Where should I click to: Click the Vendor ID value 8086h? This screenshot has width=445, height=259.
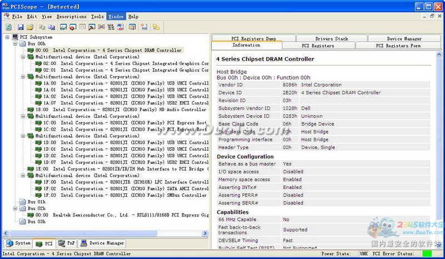pos(290,85)
